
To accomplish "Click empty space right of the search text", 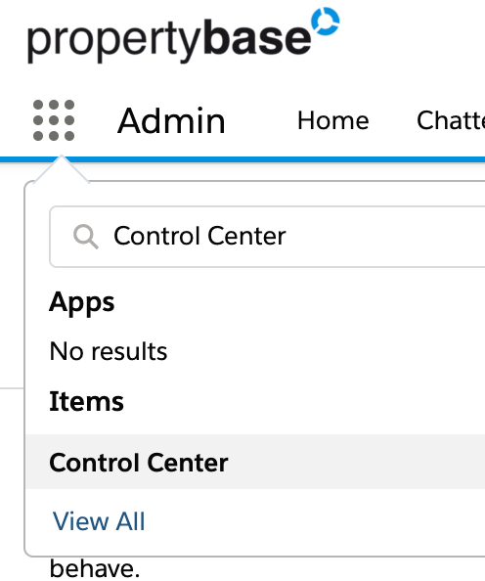I will [385, 237].
